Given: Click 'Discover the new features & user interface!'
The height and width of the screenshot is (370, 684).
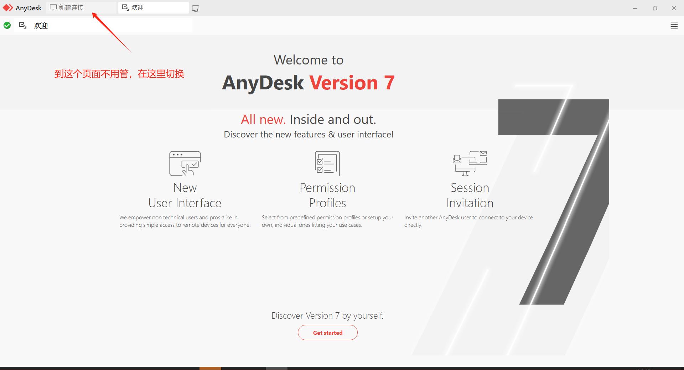Looking at the screenshot, I should pos(309,134).
